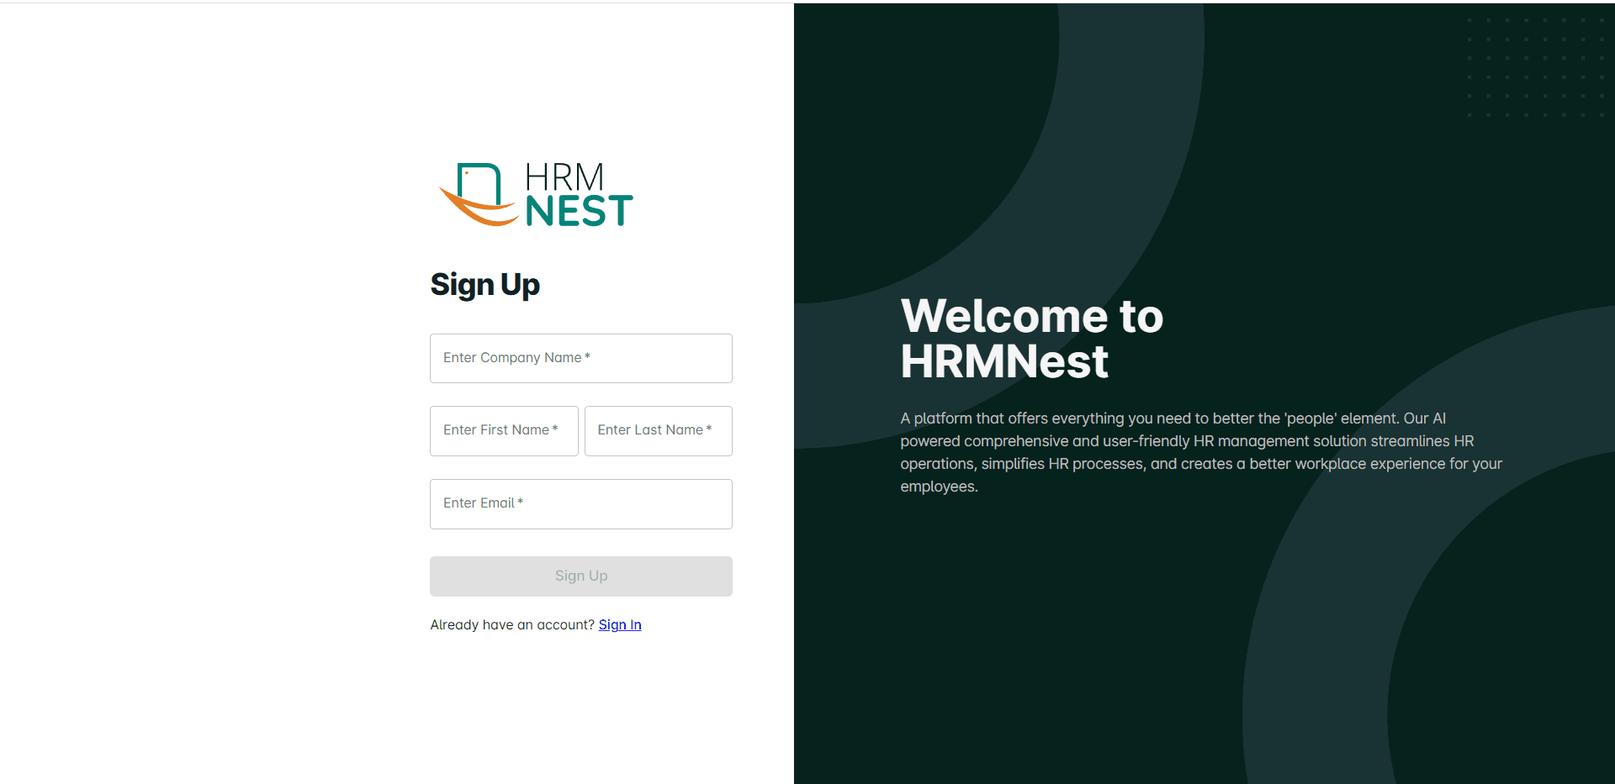Click "Already have an account?" text
The image size is (1615, 784).
(512, 624)
